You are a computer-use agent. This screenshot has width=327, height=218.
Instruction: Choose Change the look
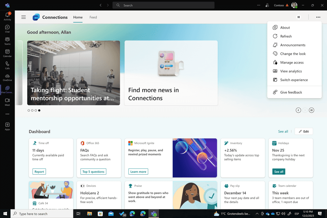point(294,54)
